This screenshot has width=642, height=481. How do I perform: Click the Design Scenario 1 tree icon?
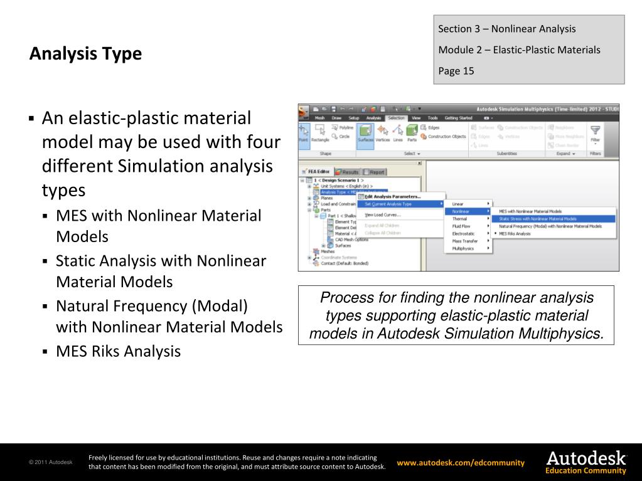click(x=310, y=181)
